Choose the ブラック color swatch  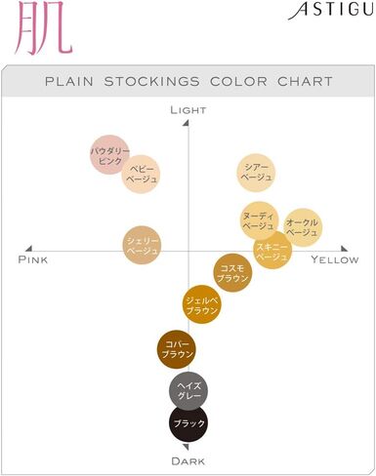click(188, 422)
